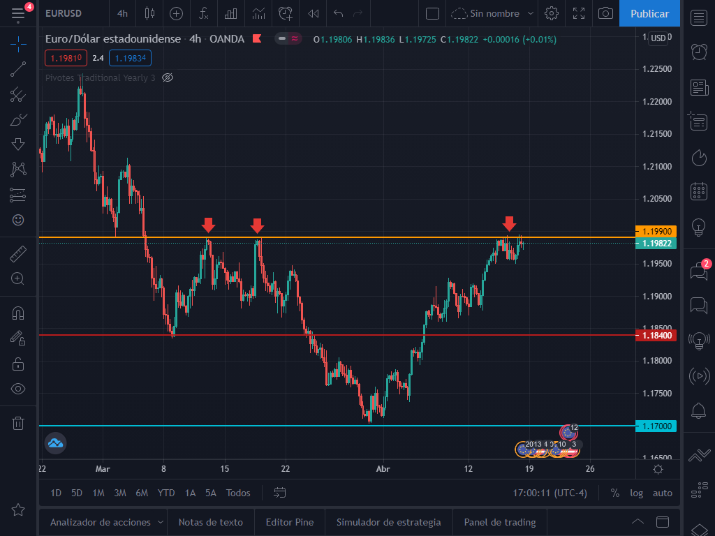The width and height of the screenshot is (715, 536).
Task: Open the go to date calendar icon
Action: 279,493
